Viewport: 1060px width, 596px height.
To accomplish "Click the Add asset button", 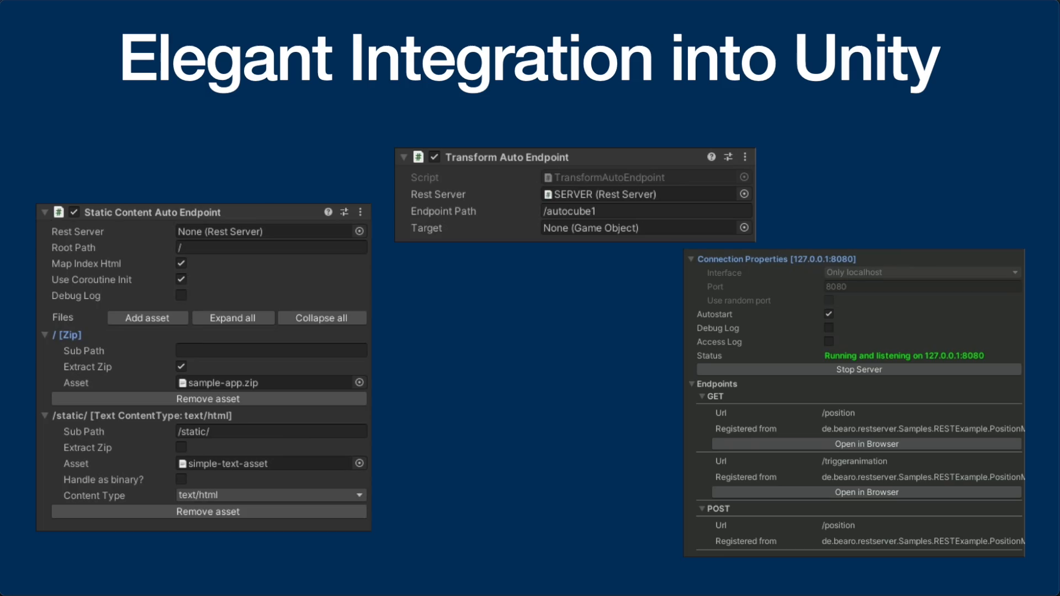I will (147, 318).
